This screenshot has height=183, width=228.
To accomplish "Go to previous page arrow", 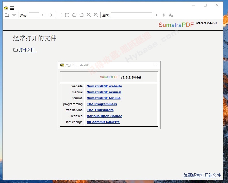I will (43, 15).
